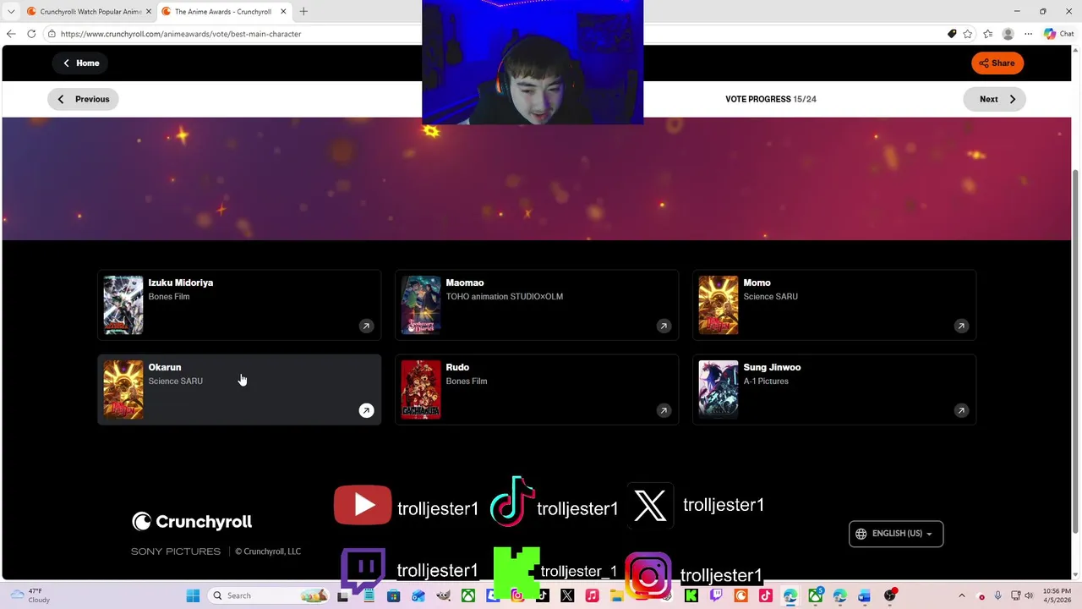
Task: Reload the page with refresh icon
Action: click(31, 34)
